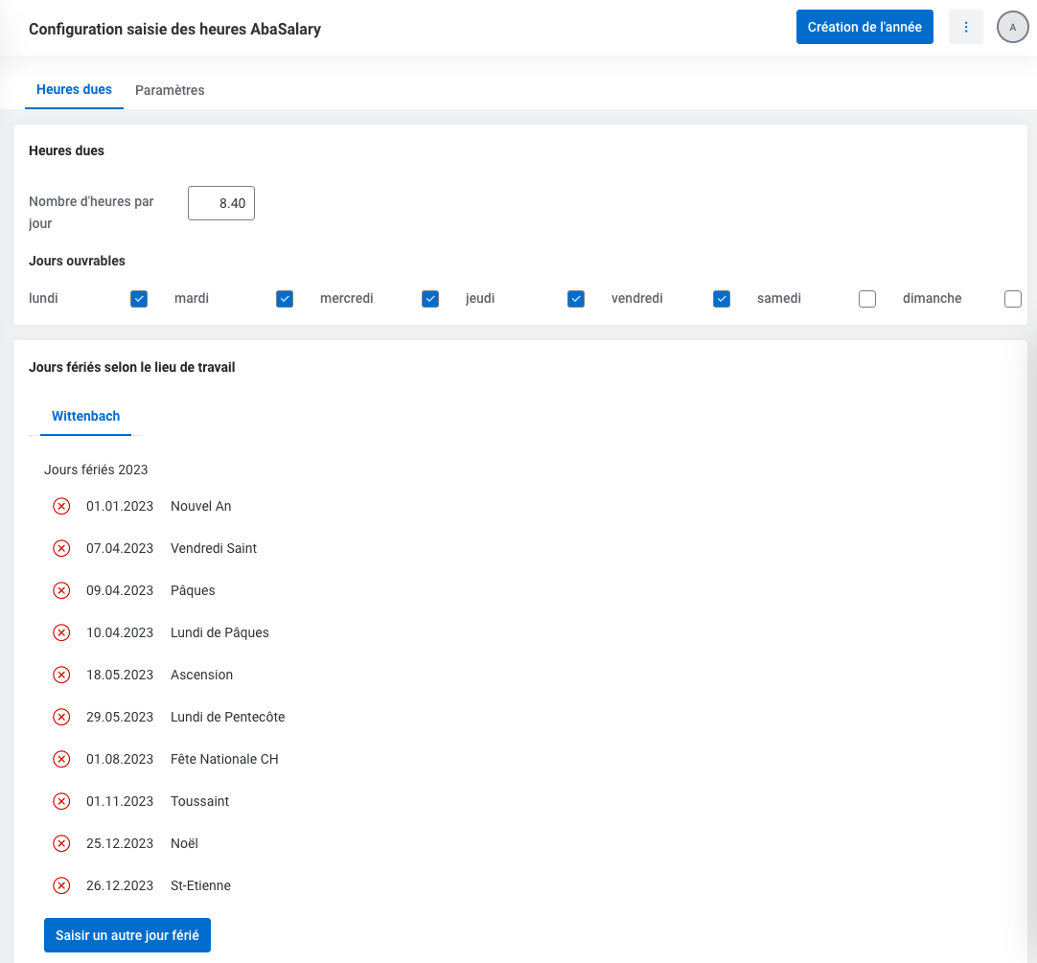Delete the Toussaint holiday

coord(61,801)
